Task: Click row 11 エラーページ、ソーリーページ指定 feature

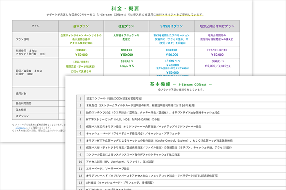Action: pyautogui.click(x=107, y=169)
